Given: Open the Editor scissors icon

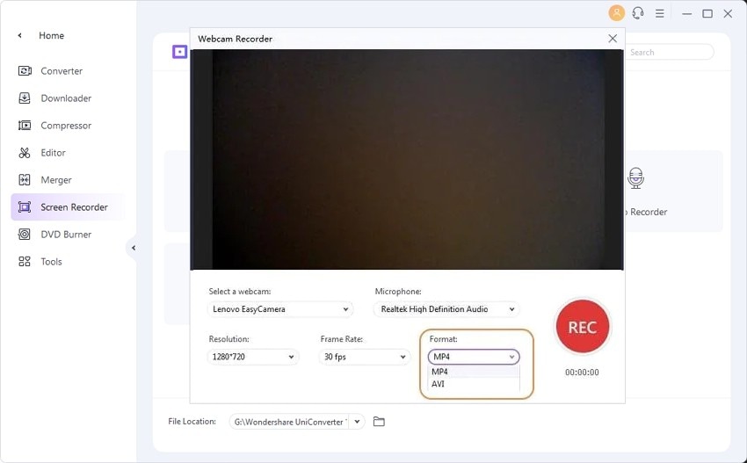Looking at the screenshot, I should coord(25,152).
